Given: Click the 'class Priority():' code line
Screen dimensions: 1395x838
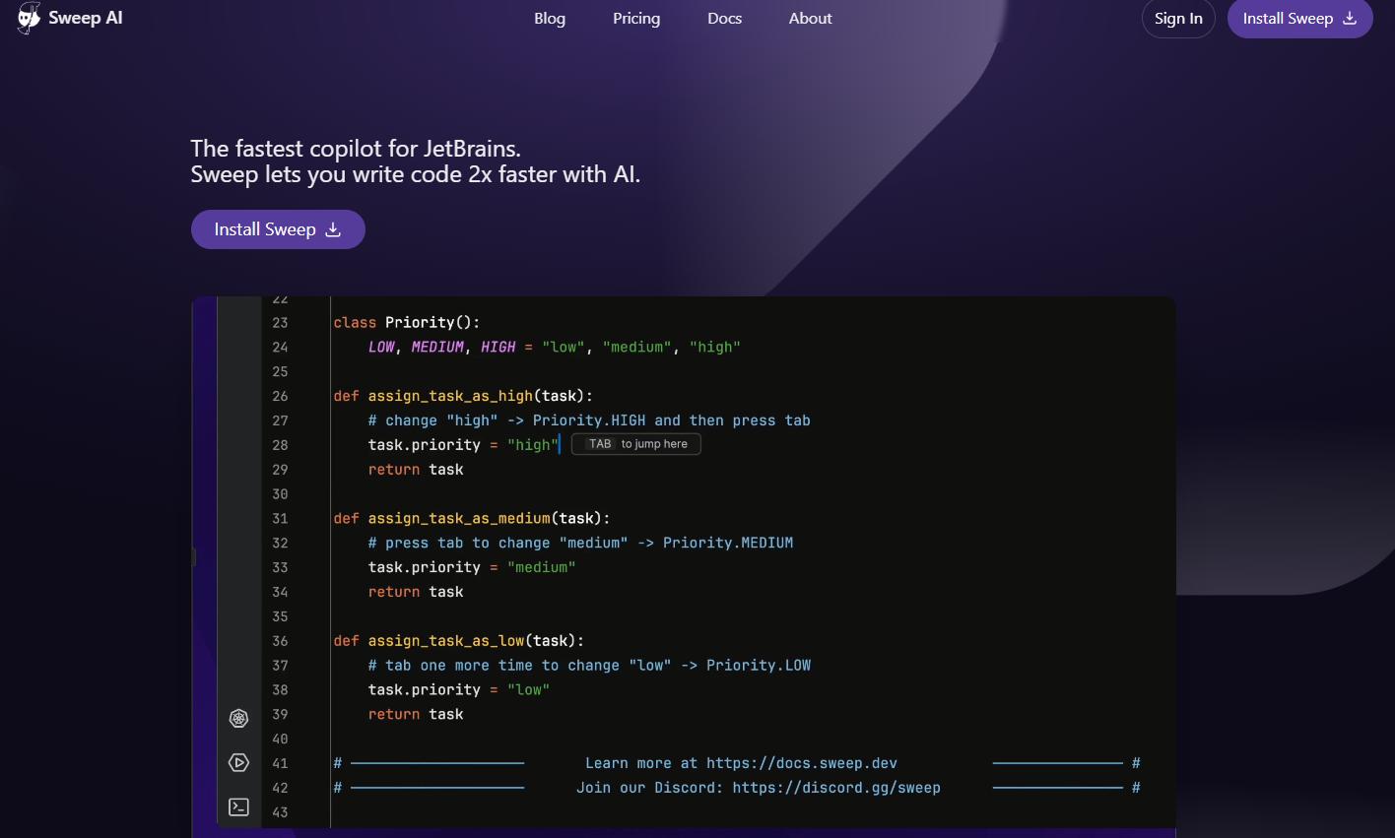Looking at the screenshot, I should (x=407, y=322).
